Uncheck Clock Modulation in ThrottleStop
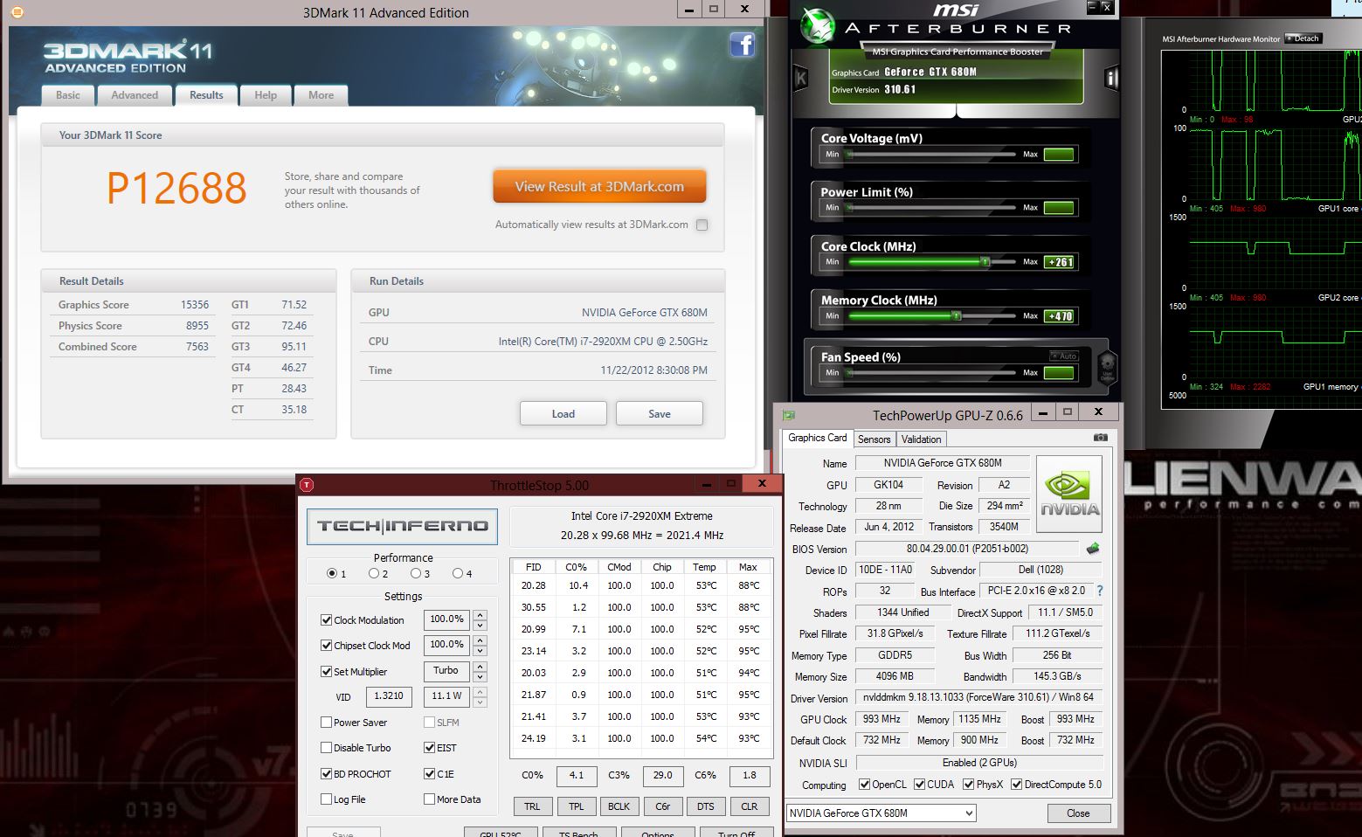 pyautogui.click(x=327, y=620)
